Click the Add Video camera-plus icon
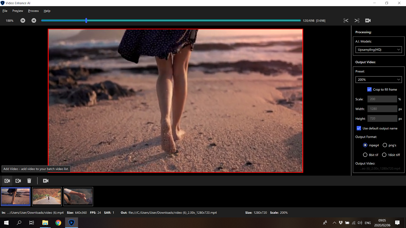This screenshot has height=228, width=406. coord(7,181)
